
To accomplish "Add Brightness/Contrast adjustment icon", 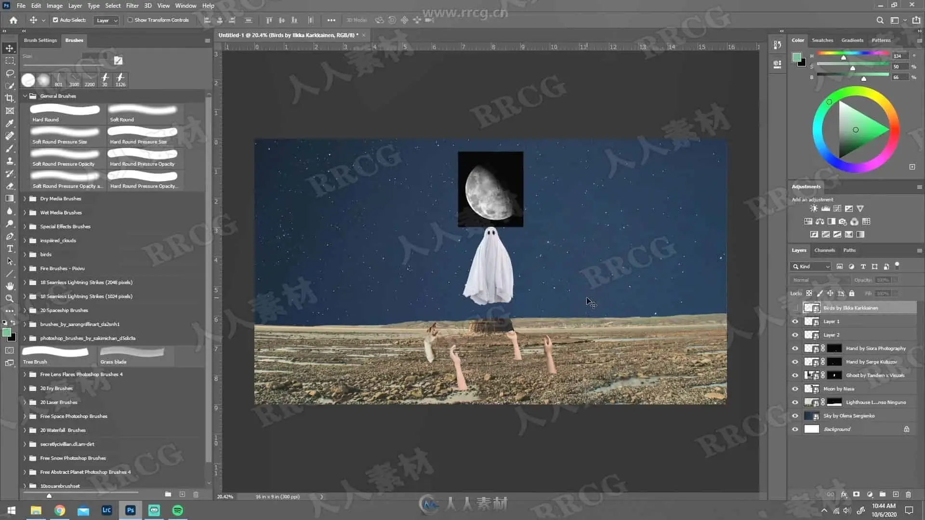I will [x=814, y=208].
